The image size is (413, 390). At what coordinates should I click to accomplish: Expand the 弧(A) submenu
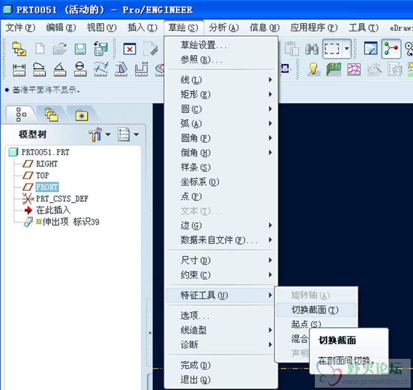coord(221,123)
